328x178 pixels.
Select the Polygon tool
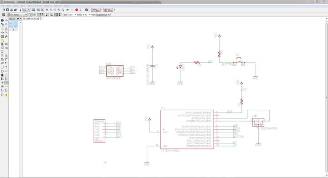(x=6, y=75)
